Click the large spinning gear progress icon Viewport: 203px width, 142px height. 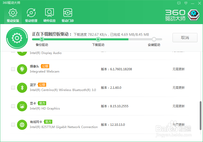(17, 38)
